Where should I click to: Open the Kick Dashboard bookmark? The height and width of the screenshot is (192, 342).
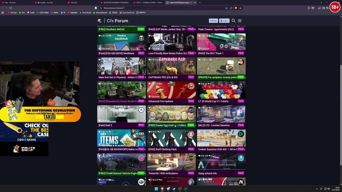point(100,13)
